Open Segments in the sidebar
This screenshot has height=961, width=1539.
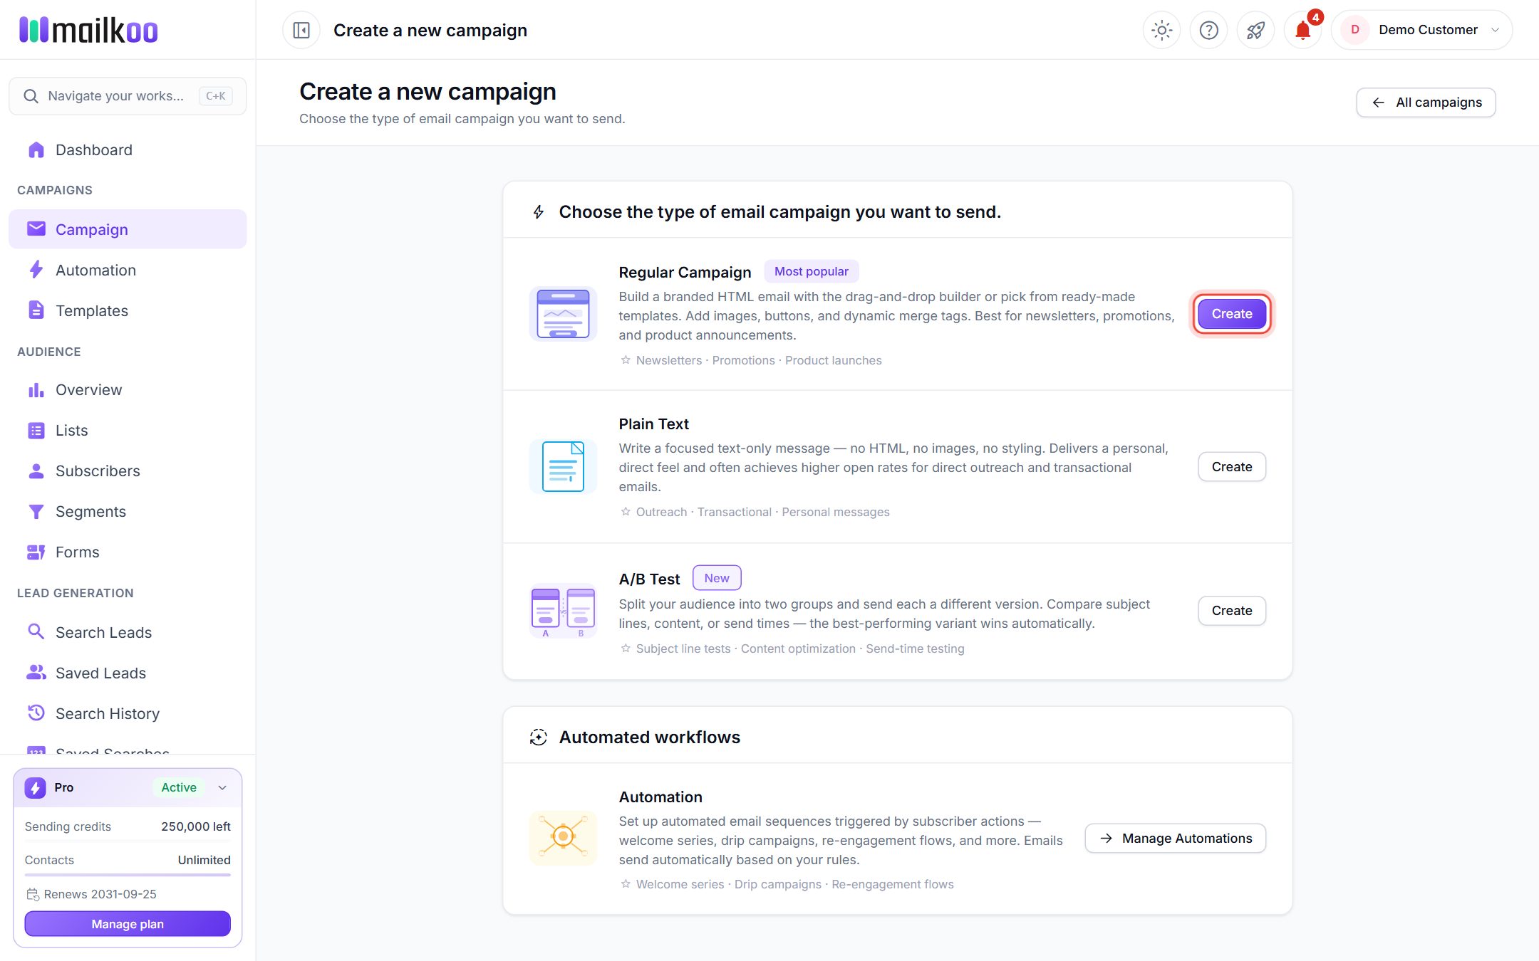(128, 511)
